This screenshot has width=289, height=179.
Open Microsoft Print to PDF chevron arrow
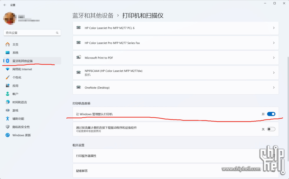(x=274, y=58)
